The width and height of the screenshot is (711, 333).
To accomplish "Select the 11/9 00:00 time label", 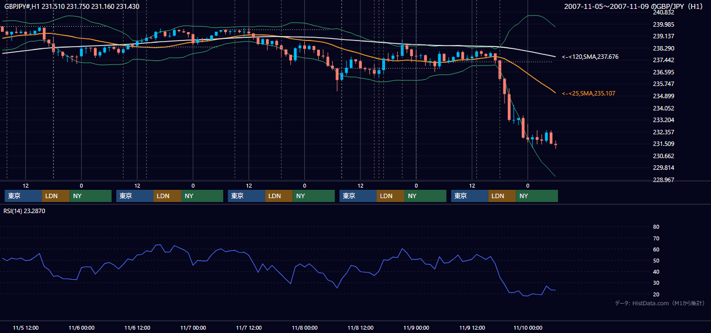I will pos(416,327).
